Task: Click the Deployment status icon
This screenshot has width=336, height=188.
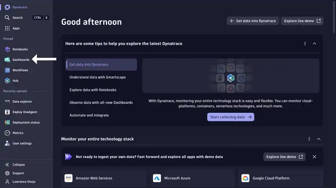Action: pos(7,122)
